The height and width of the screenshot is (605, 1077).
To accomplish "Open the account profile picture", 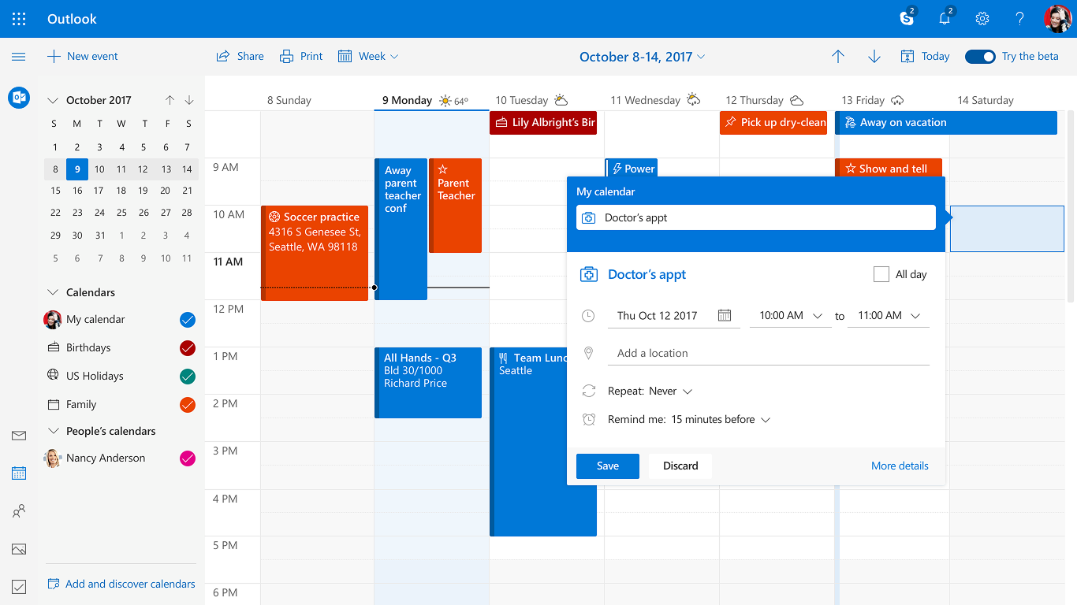I will tap(1057, 19).
